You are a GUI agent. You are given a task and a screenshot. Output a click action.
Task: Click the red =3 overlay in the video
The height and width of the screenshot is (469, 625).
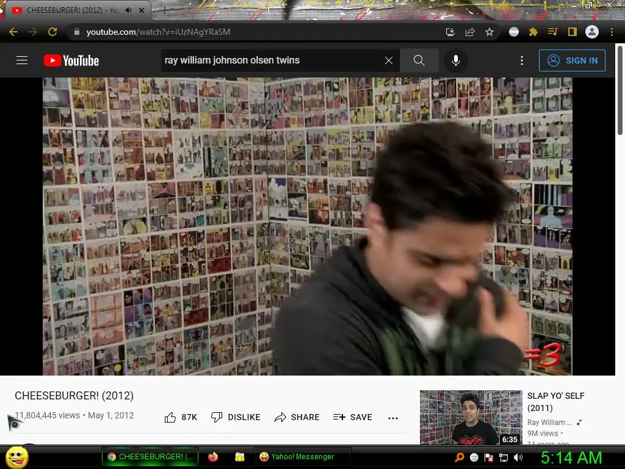pos(543,355)
